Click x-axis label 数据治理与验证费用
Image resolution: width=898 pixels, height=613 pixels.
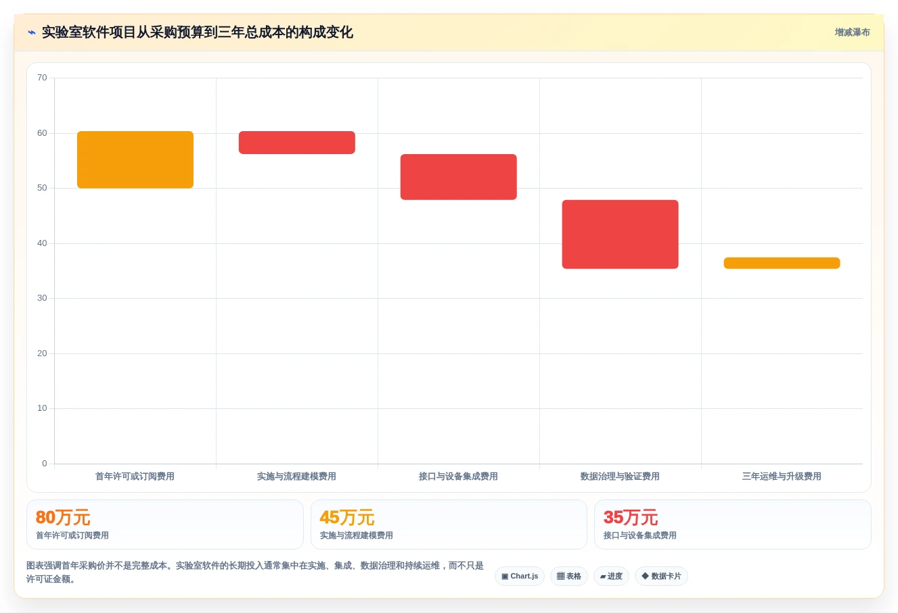[620, 476]
